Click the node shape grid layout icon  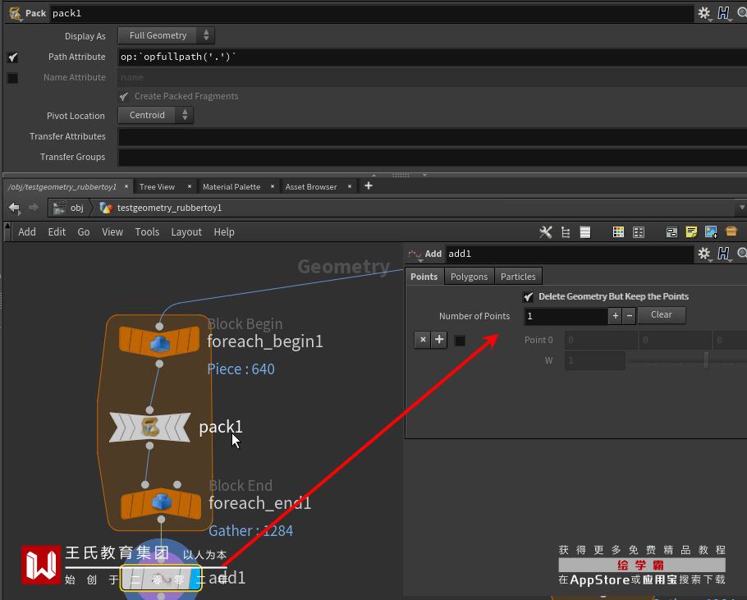point(639,232)
